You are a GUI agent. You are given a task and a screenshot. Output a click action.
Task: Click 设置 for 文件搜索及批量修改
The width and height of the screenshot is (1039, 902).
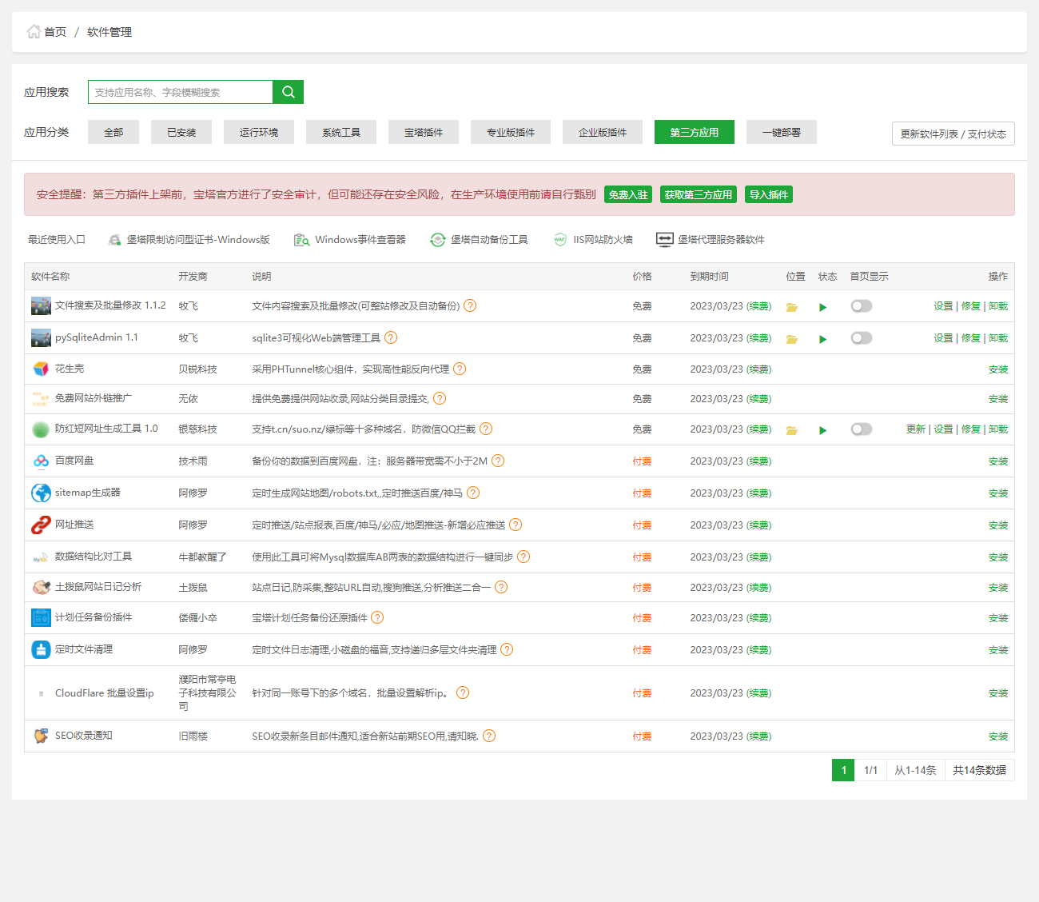943,305
